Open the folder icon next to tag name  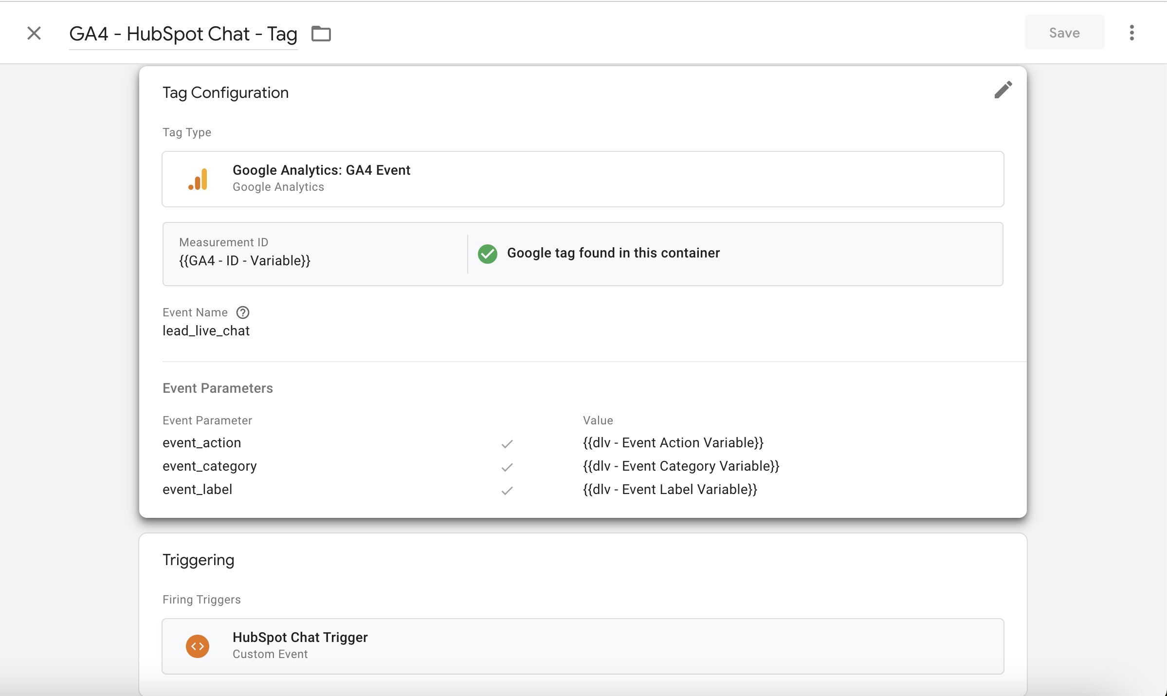coord(321,34)
